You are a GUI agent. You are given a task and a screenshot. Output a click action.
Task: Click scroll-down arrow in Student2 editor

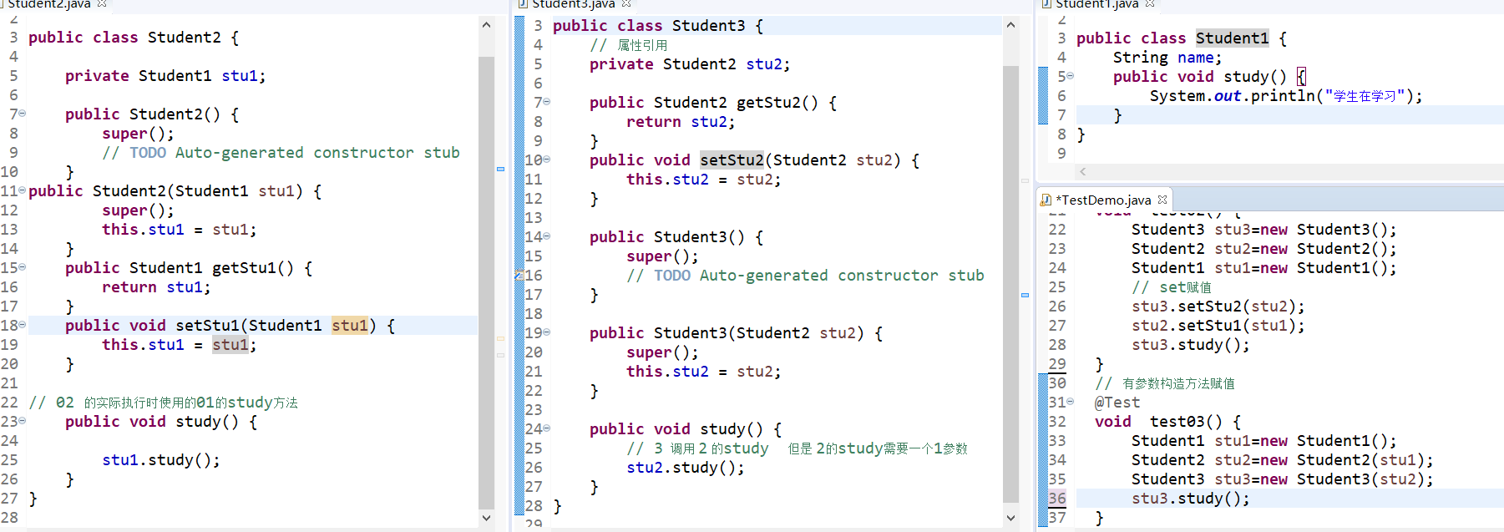click(x=487, y=518)
